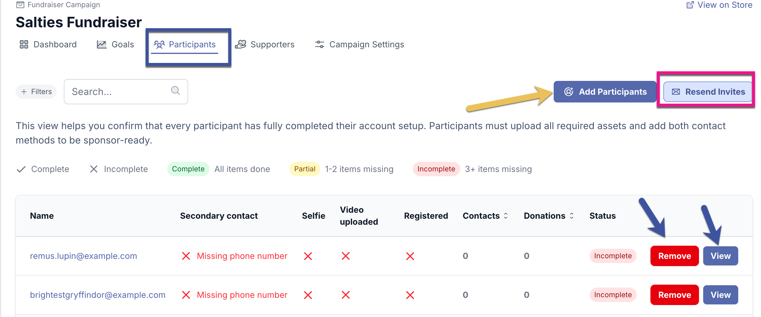
Task: Click the Goals chart icon
Action: [x=102, y=44]
